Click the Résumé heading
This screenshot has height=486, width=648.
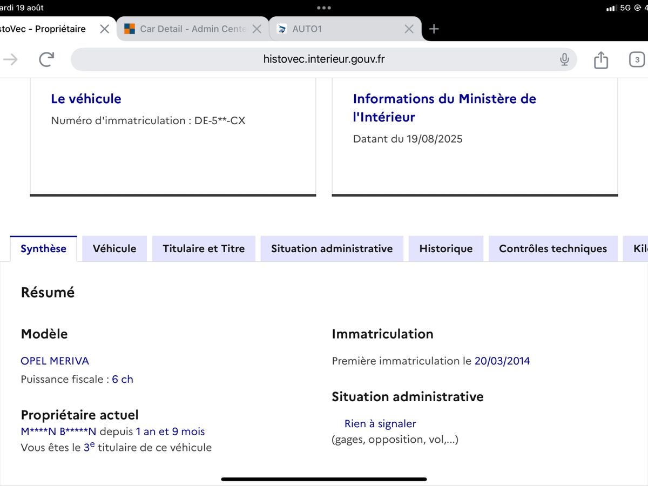coord(48,293)
